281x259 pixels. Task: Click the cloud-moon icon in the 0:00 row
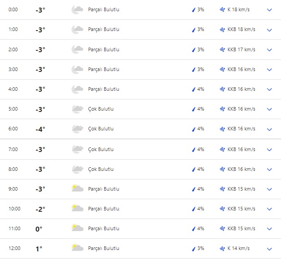click(77, 9)
